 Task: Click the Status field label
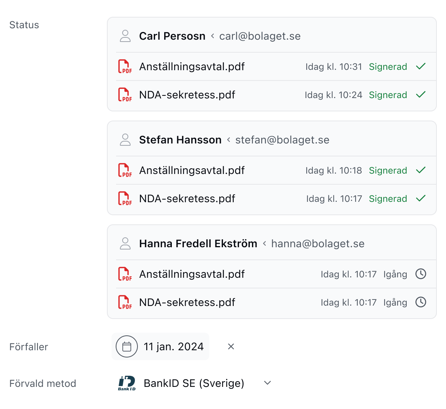(x=24, y=25)
